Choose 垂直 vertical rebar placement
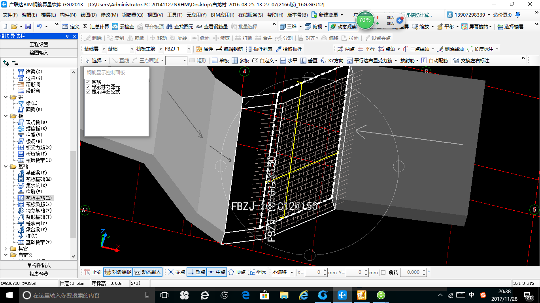 pyautogui.click(x=309, y=60)
